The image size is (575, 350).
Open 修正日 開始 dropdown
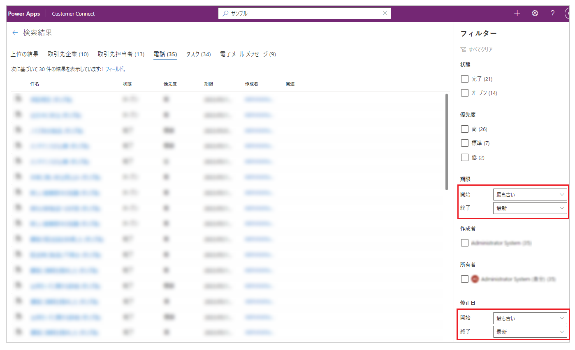(x=530, y=318)
